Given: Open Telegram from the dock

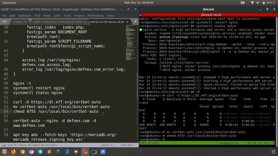Looking at the screenshot, I should click(x=40, y=152).
